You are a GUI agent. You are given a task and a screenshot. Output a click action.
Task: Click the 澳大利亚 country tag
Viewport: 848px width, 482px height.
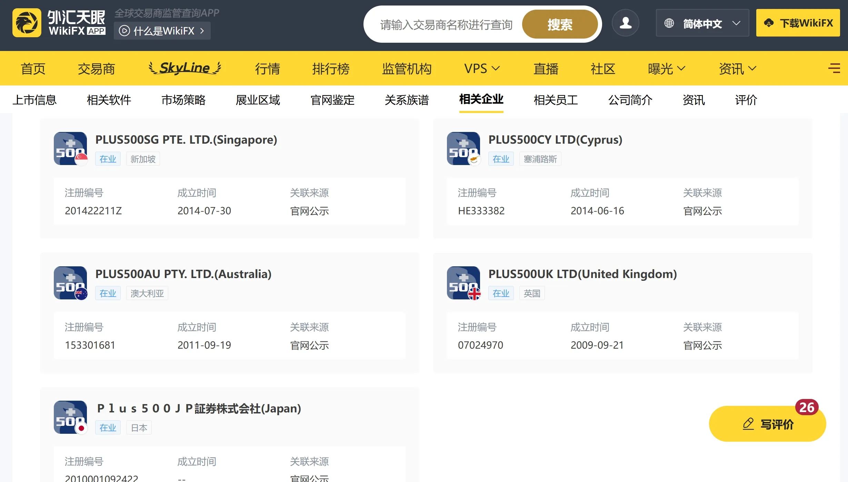tap(147, 293)
